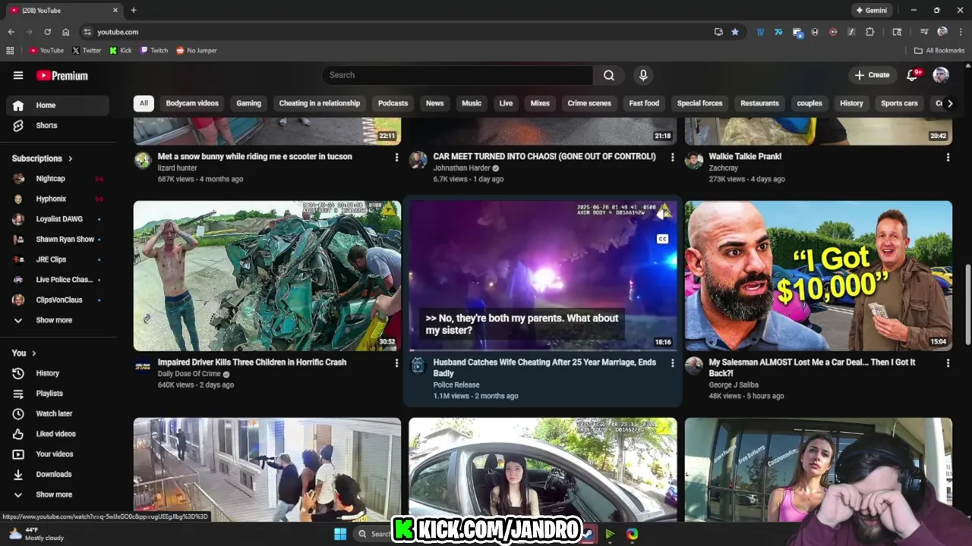Play I Got $10,000 video thumbnail
Image resolution: width=972 pixels, height=546 pixels.
[x=818, y=276]
